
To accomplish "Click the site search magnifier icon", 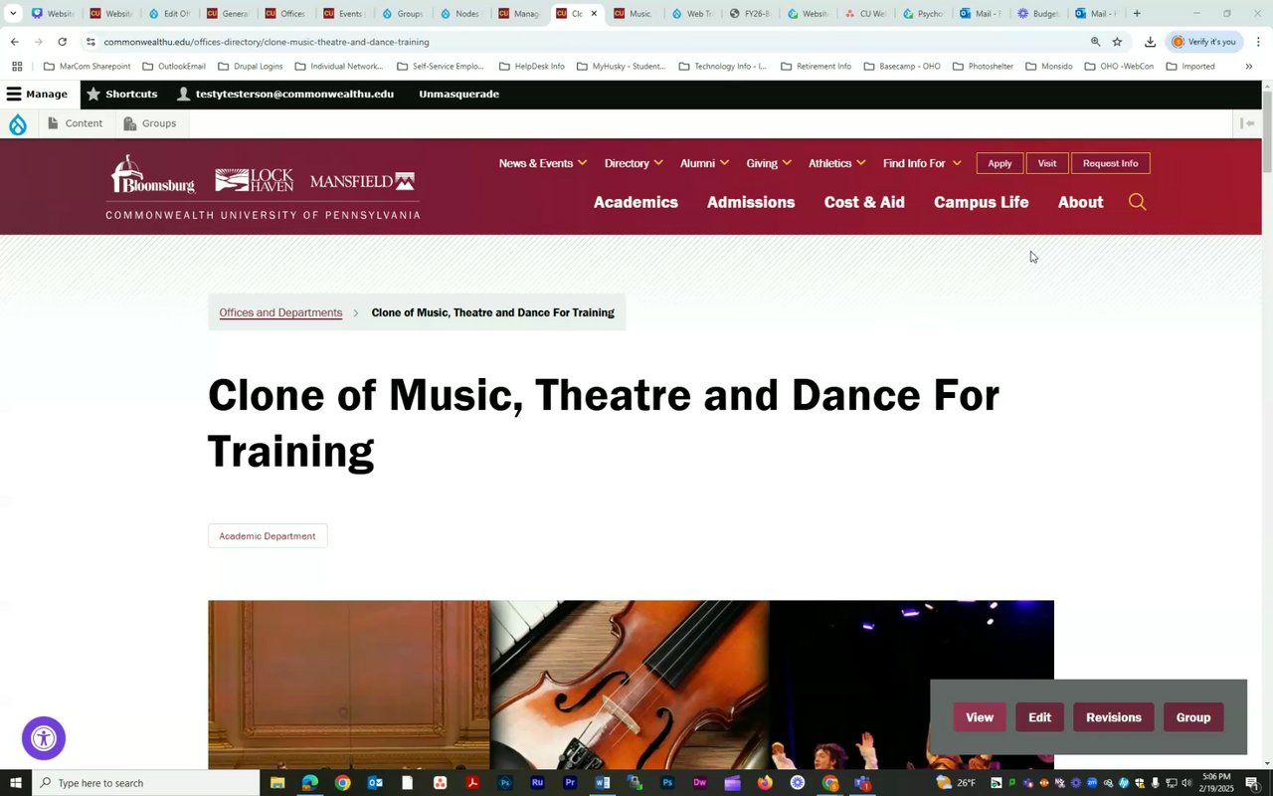I will pos(1138,202).
